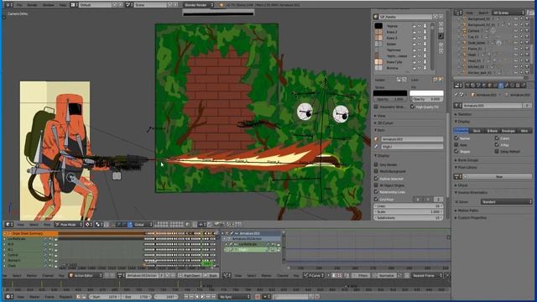Viewport: 537px width, 302px height.
Task: Expand the 3D Cursor panel
Action: coord(385,123)
